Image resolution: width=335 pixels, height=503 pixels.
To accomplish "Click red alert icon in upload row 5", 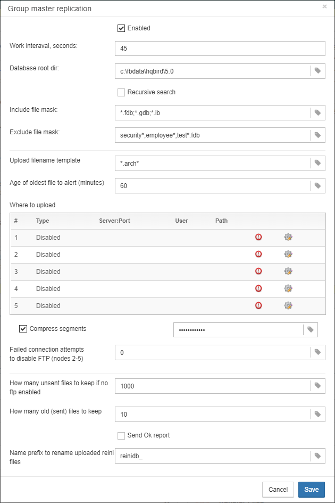I will tap(258, 305).
